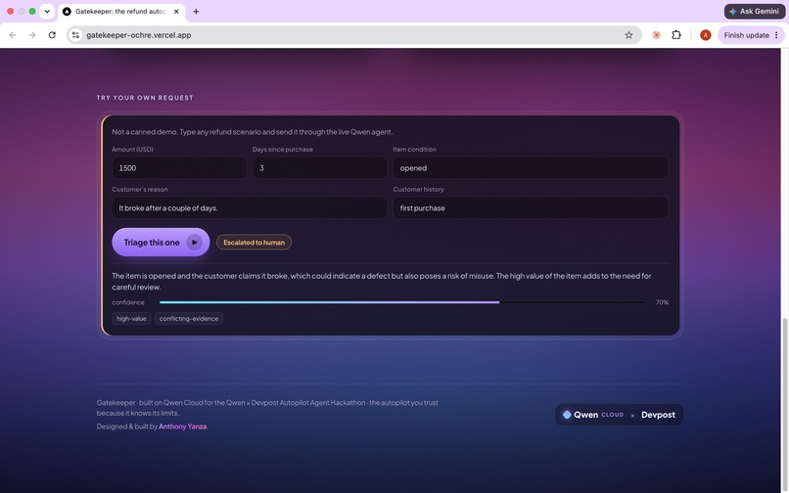This screenshot has height=493, width=789.
Task: Open the Extensions puzzle menu
Action: click(x=676, y=35)
